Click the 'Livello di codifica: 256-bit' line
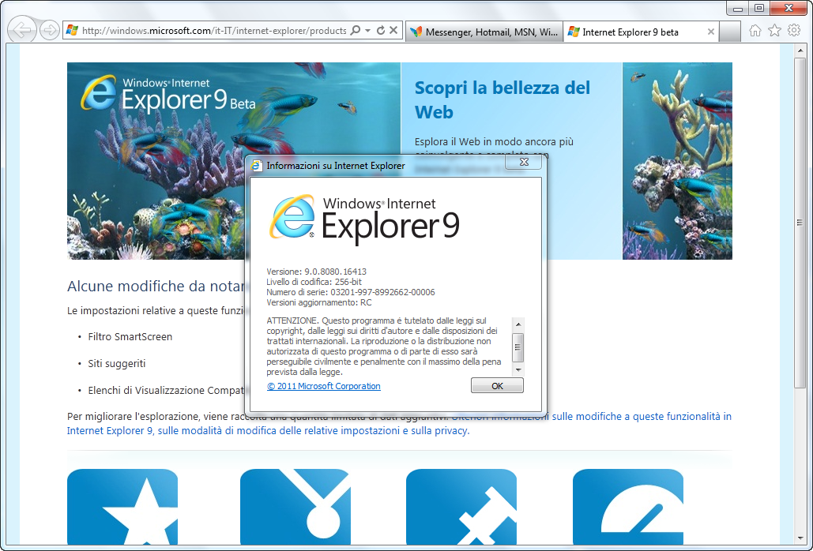This screenshot has height=551, width=813. pos(314,282)
